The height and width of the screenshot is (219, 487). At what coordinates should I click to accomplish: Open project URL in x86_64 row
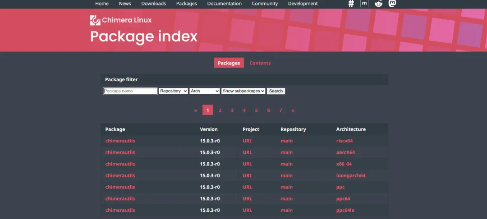[x=247, y=164]
